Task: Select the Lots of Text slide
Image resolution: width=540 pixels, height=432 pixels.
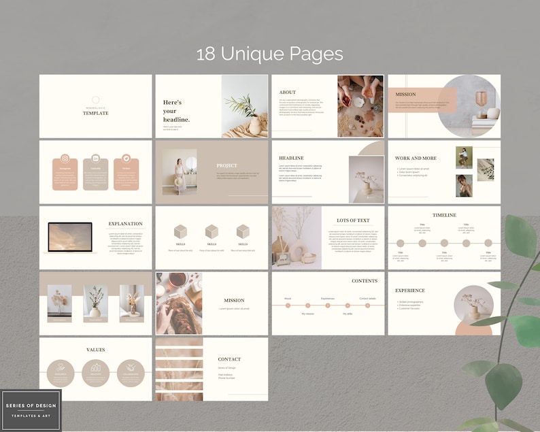Action: [328, 237]
